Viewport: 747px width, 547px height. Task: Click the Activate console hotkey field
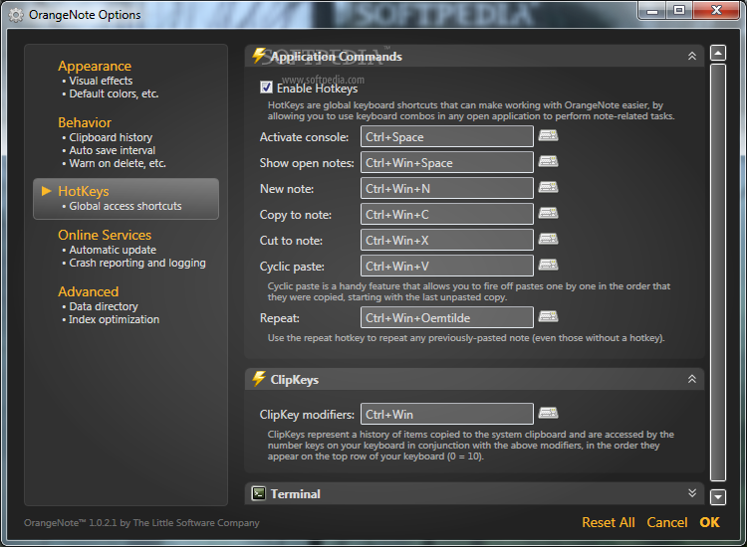point(447,136)
